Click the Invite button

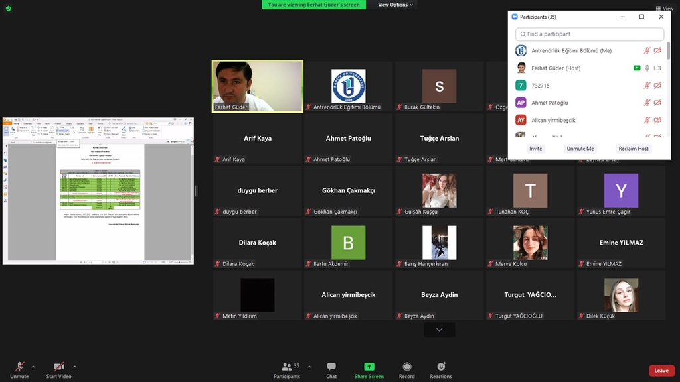(x=535, y=149)
